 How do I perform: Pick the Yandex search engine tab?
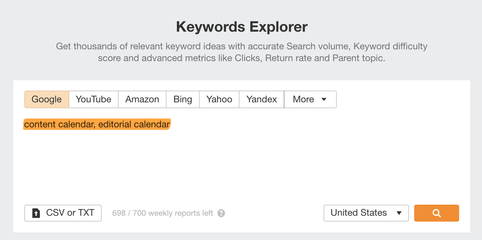click(262, 99)
